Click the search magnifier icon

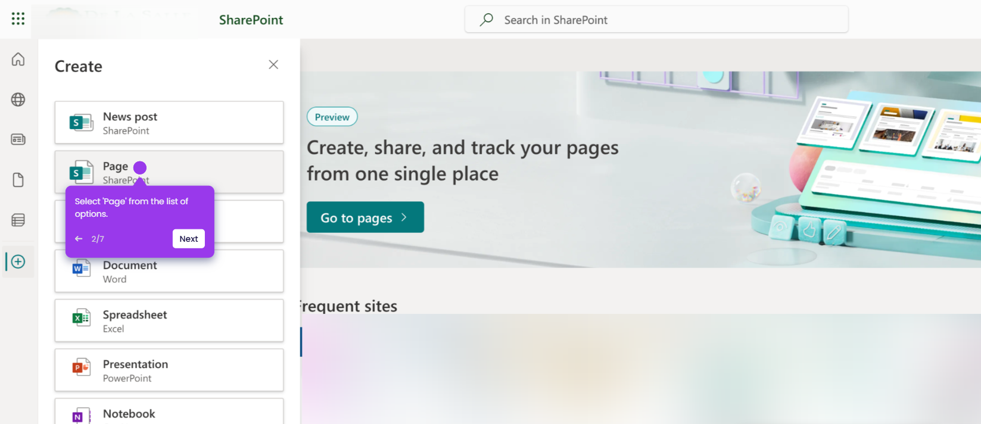click(487, 20)
